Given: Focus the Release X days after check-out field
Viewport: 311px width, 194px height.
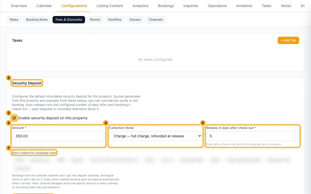Looking at the screenshot, I should pos(252,136).
